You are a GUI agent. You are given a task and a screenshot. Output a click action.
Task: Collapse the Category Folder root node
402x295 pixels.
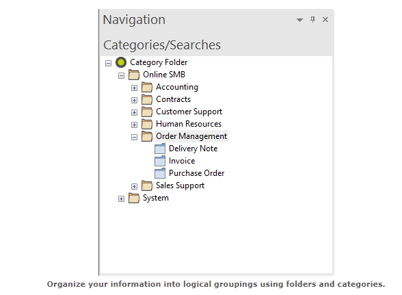[x=109, y=63]
